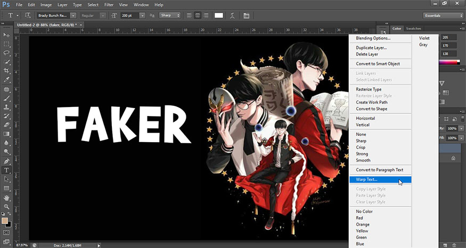The width and height of the screenshot is (466, 248).
Task: Choose Convert to Paragraph Text
Action: 380,170
